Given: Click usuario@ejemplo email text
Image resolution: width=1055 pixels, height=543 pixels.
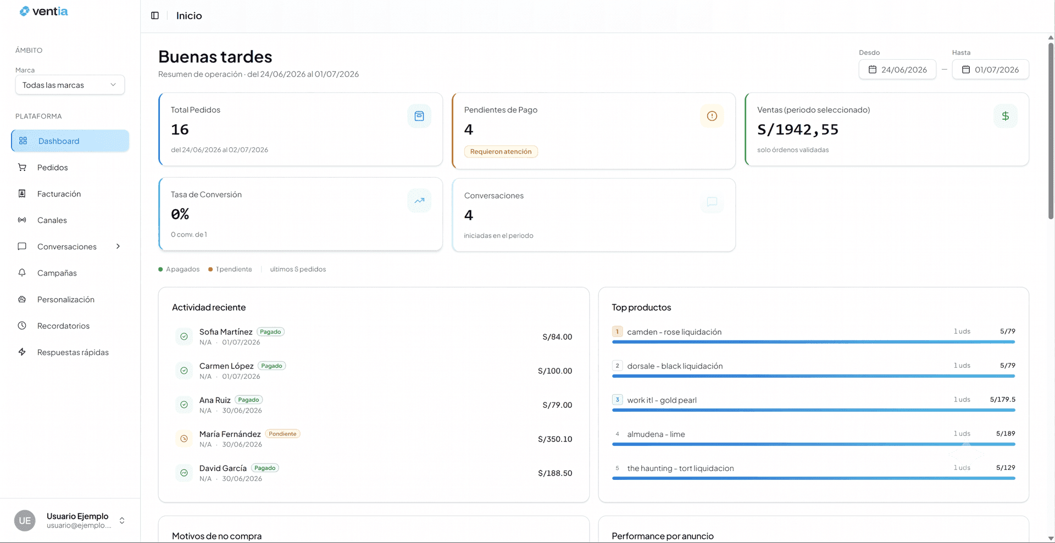Looking at the screenshot, I should tap(79, 525).
